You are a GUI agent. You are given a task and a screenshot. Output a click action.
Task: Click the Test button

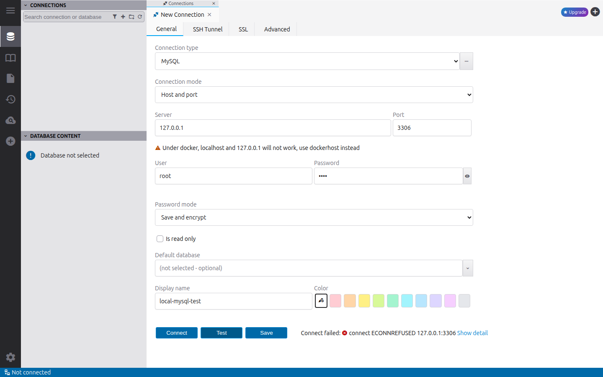[222, 333]
